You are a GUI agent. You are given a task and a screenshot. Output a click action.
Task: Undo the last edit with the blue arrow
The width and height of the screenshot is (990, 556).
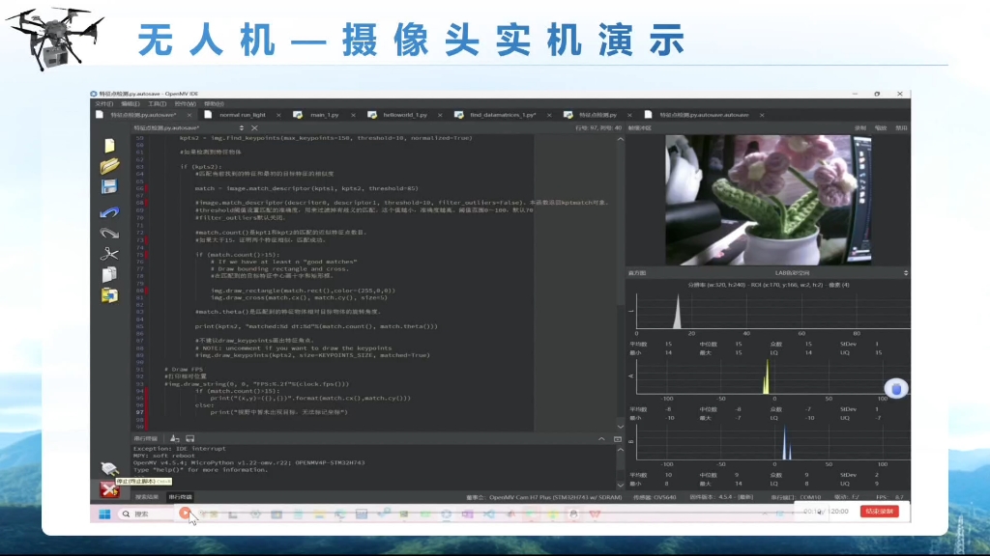[109, 212]
